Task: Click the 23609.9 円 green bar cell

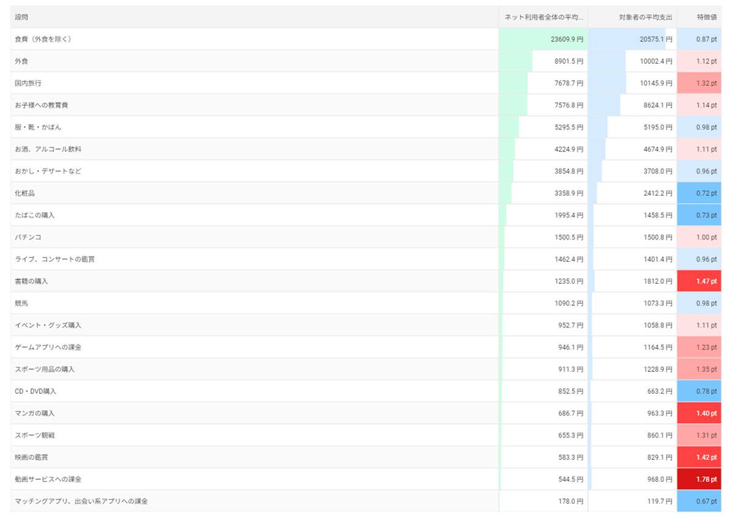Action: pos(544,39)
